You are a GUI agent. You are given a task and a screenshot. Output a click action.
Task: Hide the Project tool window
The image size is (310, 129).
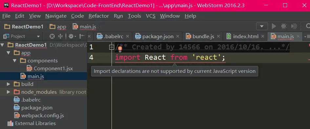[82, 36]
